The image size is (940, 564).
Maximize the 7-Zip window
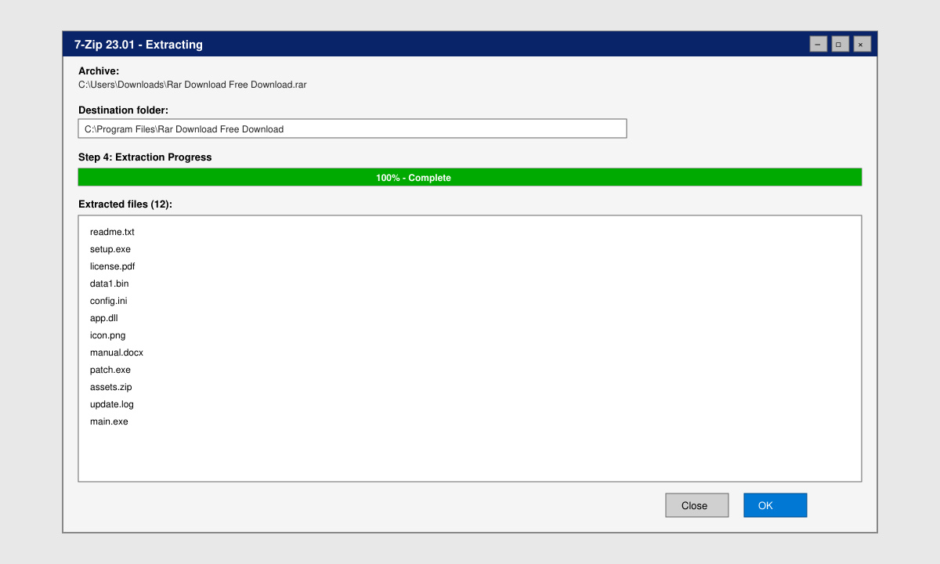[x=840, y=44]
